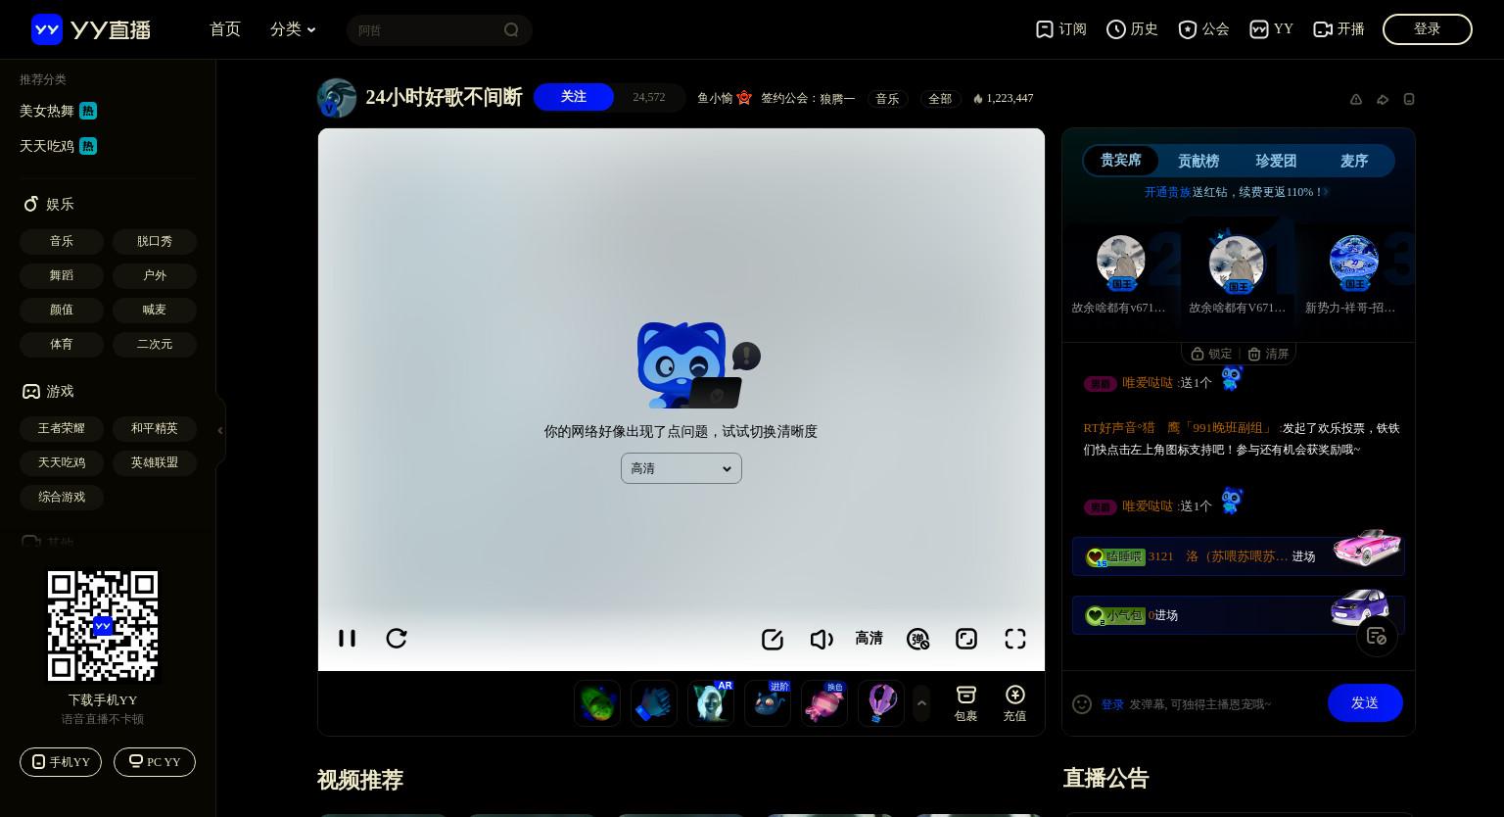
Task: Expand the 分类 categories dropdown
Action: [293, 29]
